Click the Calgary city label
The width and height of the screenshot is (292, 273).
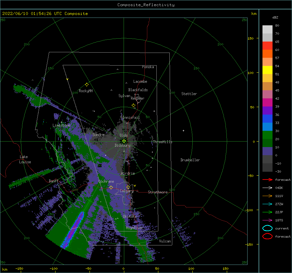127,191
